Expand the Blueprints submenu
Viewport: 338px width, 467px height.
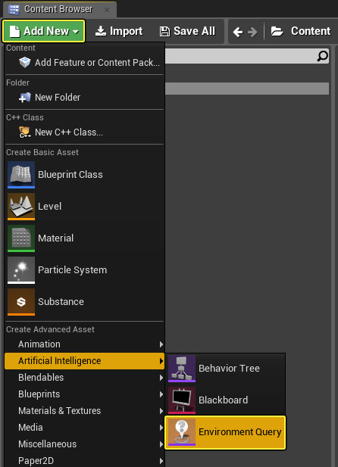[84, 394]
